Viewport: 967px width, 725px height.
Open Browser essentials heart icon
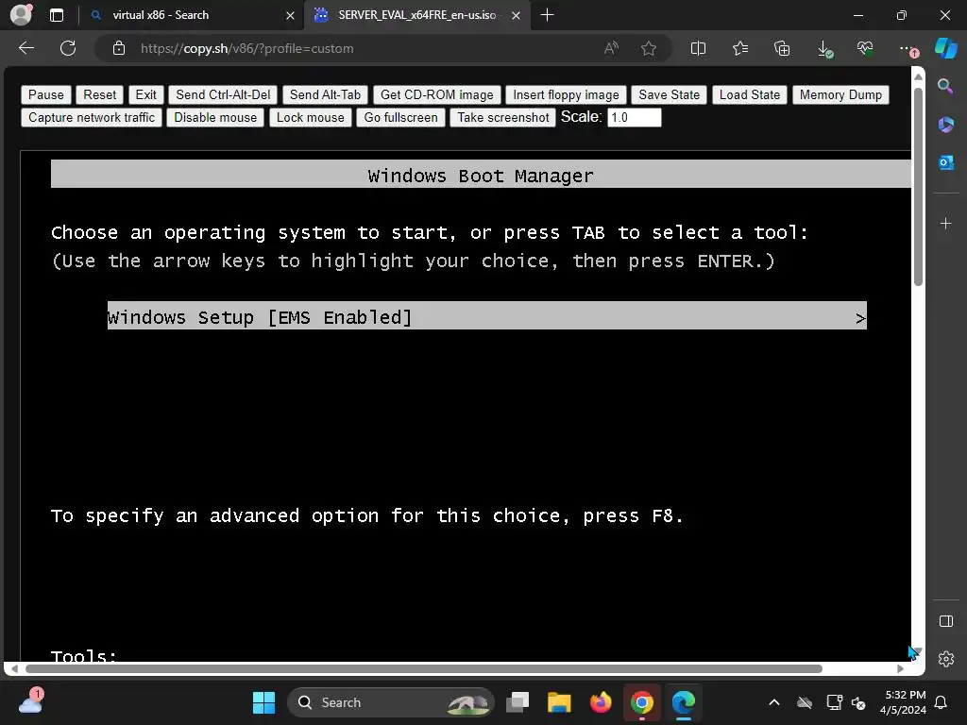tap(865, 48)
